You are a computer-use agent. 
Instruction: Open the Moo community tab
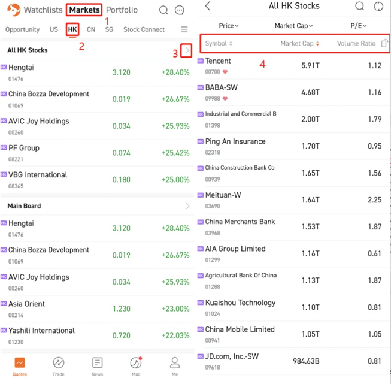click(x=136, y=367)
